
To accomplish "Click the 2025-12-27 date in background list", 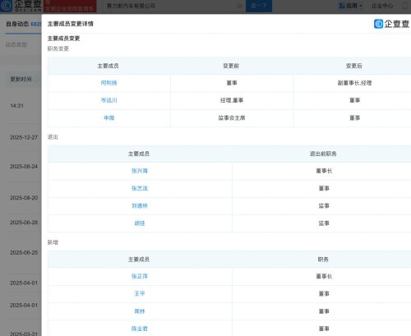I will [24, 137].
